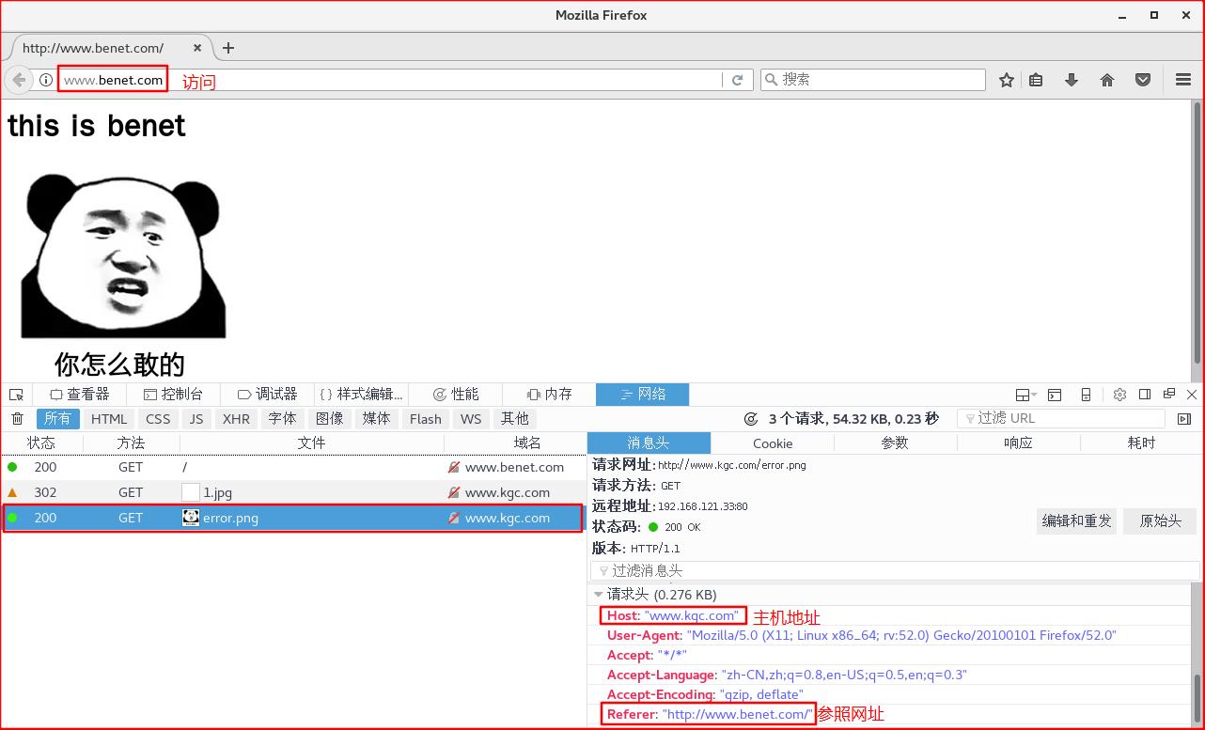
Task: Filter requests by 其他 other
Action: tap(515, 419)
